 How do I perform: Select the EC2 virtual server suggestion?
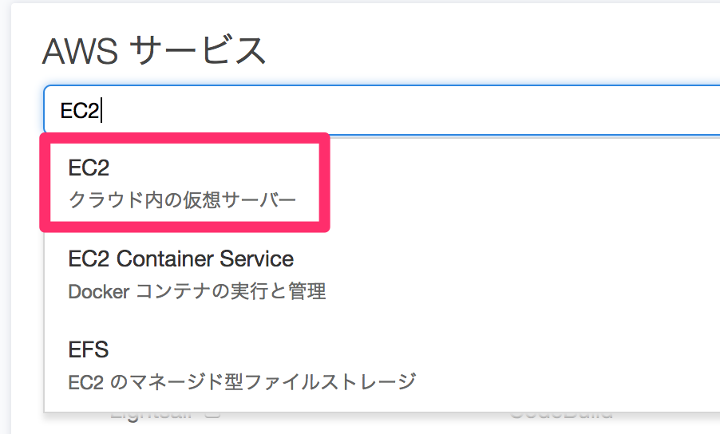pyautogui.click(x=382, y=183)
